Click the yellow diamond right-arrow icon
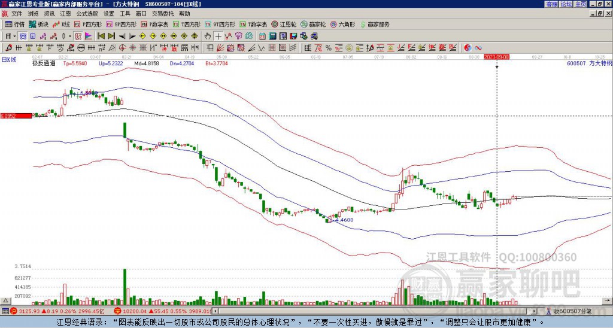This screenshot has height=328, width=613. (x=153, y=37)
